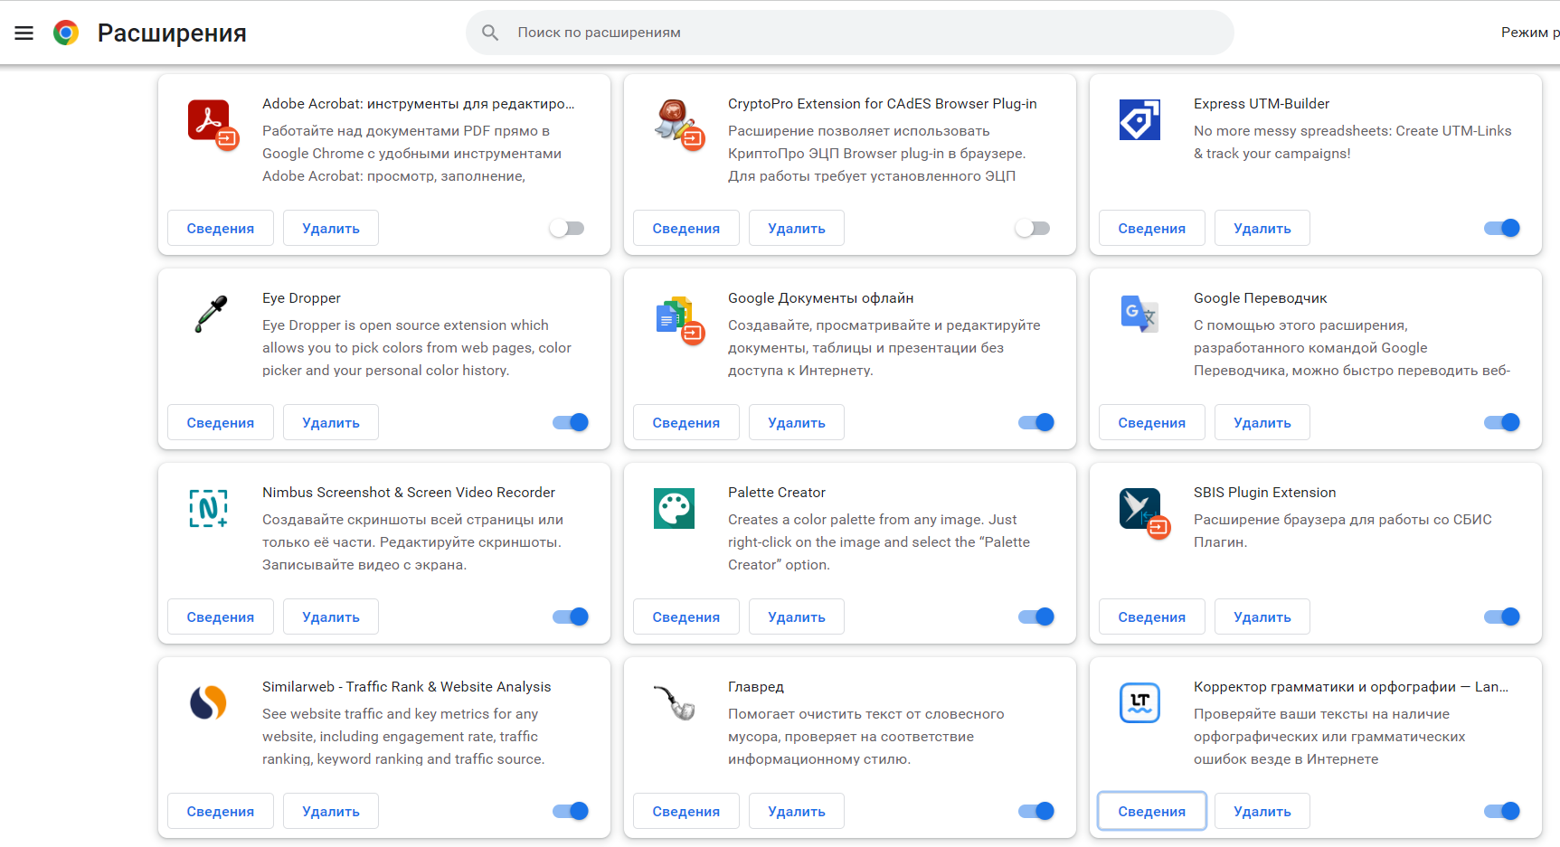Click the Express UTM-Builder icon

pyautogui.click(x=1139, y=120)
